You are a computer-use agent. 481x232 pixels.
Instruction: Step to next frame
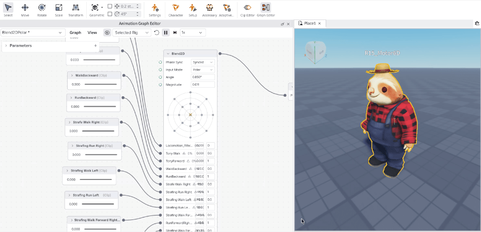(x=175, y=33)
